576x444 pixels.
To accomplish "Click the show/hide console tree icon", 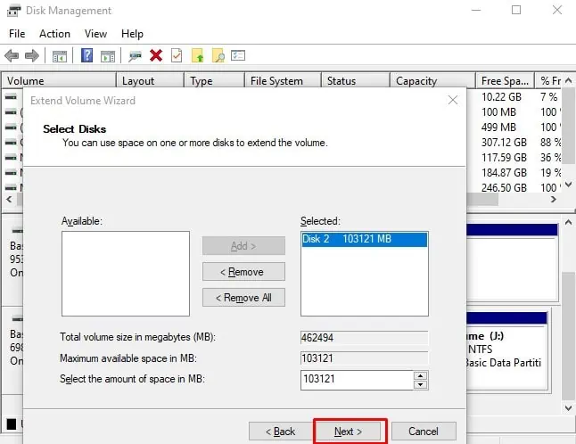I will point(60,56).
